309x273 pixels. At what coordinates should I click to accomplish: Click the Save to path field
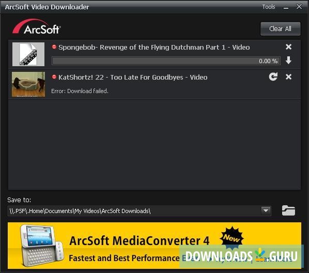click(x=140, y=211)
